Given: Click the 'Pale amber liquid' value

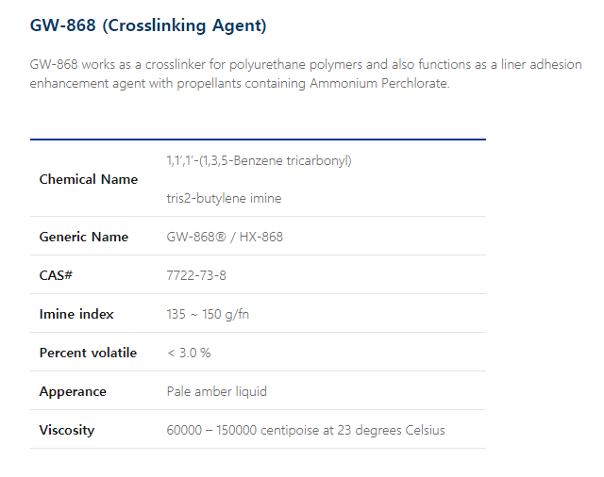Looking at the screenshot, I should [x=216, y=391].
